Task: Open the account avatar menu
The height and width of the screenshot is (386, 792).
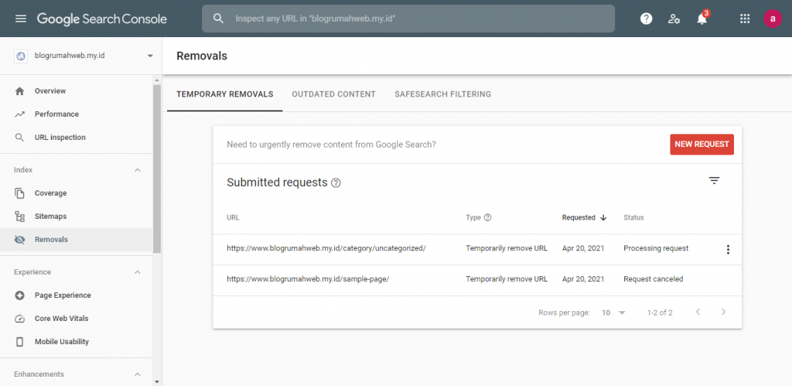Action: (773, 19)
